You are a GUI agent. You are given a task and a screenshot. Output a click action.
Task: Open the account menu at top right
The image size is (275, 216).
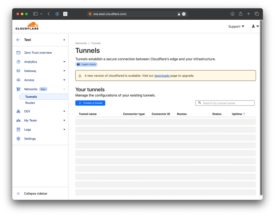point(255,26)
